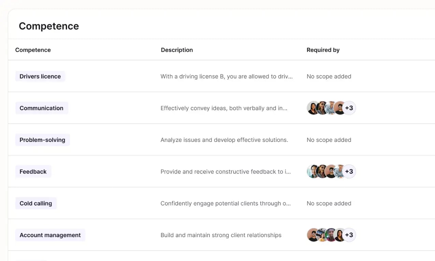The image size is (435, 261).
Task: Click the Drivers licence description text
Action: tap(227, 76)
